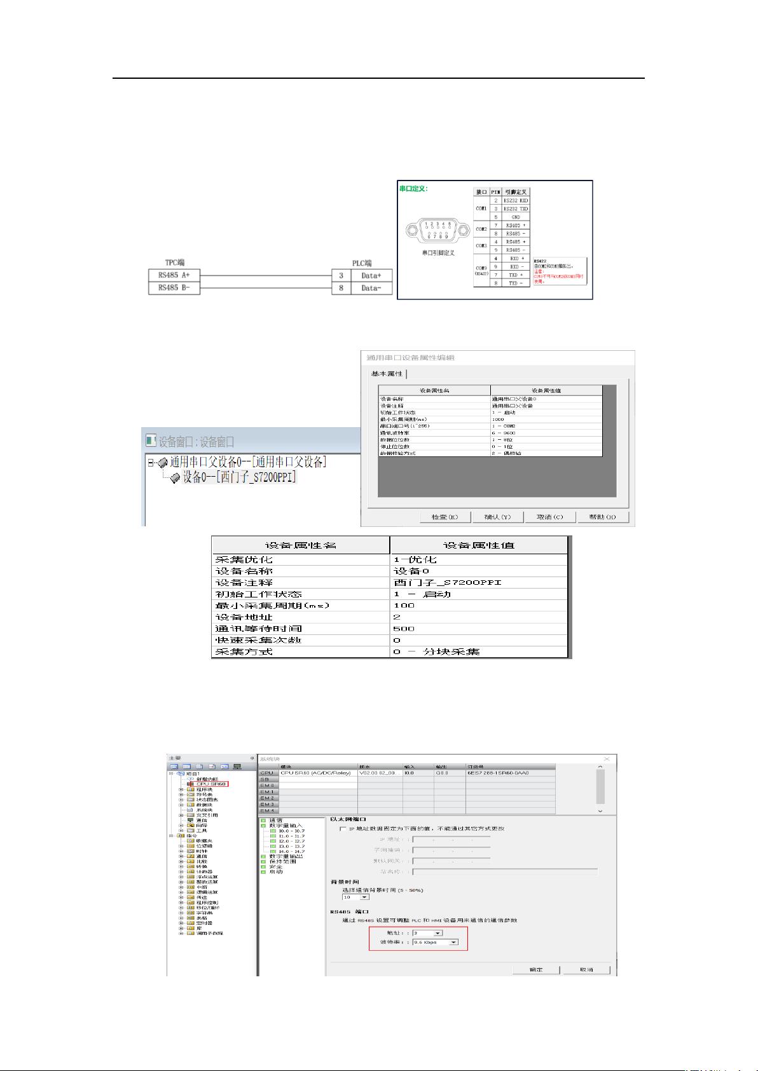Open the 波特率 9.6 Kbps dropdown

453,942
